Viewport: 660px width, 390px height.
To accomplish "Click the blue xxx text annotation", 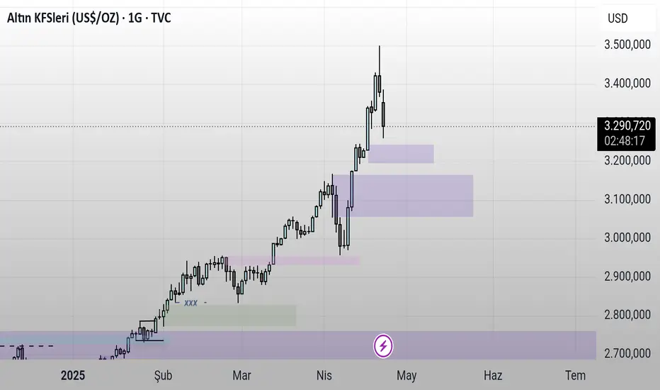I will [x=190, y=303].
